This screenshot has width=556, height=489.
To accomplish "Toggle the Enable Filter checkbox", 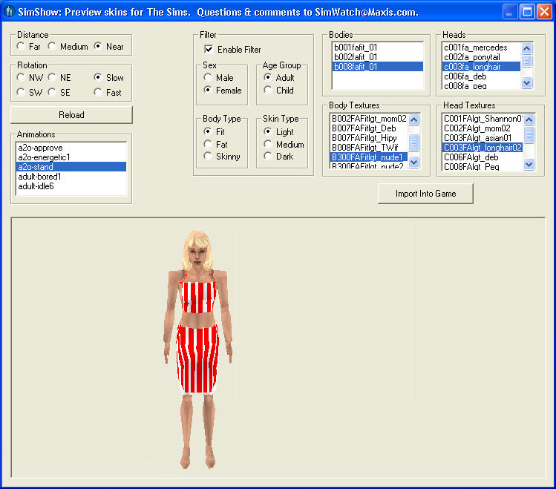I will [x=232, y=49].
